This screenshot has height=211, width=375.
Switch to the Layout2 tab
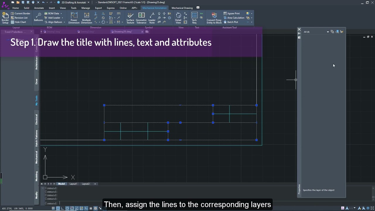pos(86,184)
